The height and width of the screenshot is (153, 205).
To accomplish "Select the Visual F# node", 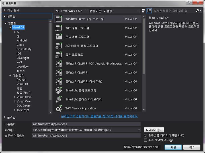I will pyautogui.click(x=22, y=84).
